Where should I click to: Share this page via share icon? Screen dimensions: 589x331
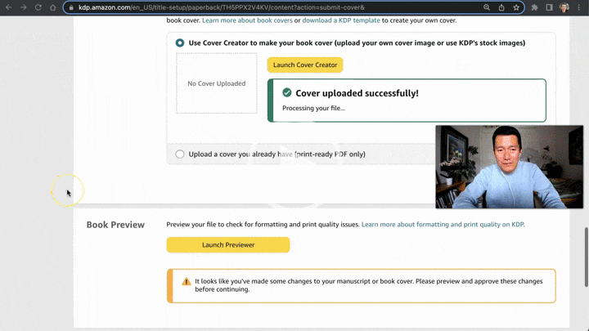[x=501, y=7]
